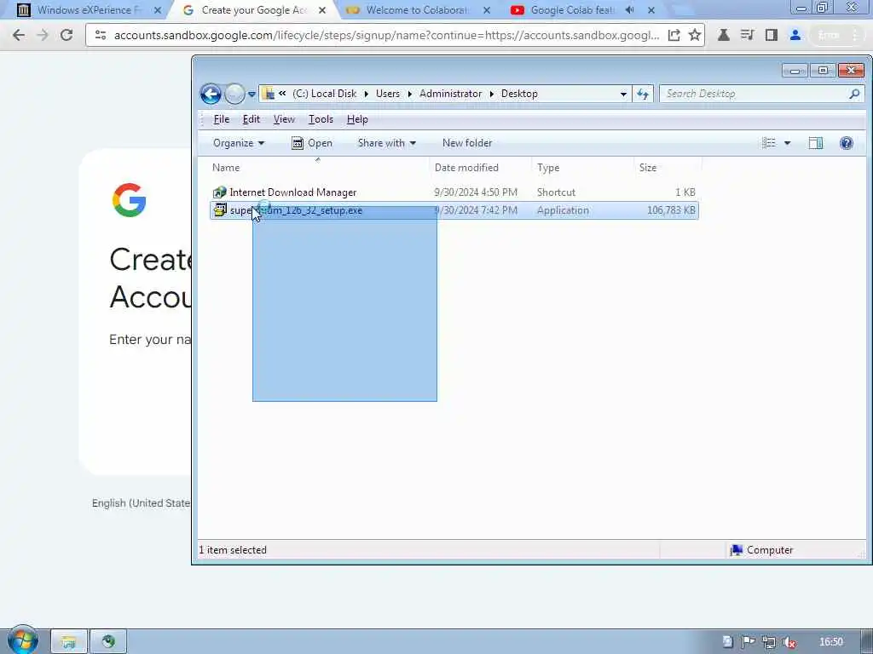Expand the arrow after the Users breadcrumb
The width and height of the screenshot is (873, 654).
coord(410,94)
